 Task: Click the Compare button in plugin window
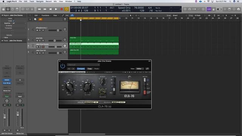(x=81, y=69)
